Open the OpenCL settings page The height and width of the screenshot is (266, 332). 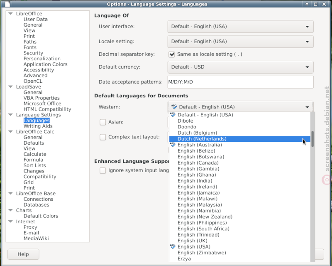[x=33, y=81]
